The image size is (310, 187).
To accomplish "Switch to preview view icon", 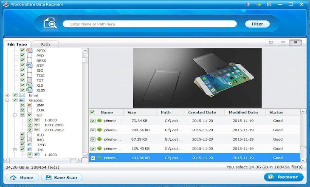I will (296, 42).
